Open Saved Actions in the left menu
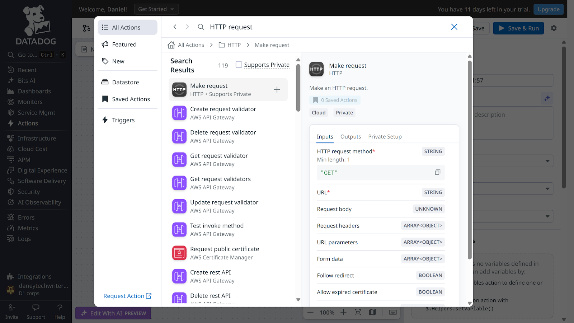Viewport: 574px width, 323px height. 128,99
